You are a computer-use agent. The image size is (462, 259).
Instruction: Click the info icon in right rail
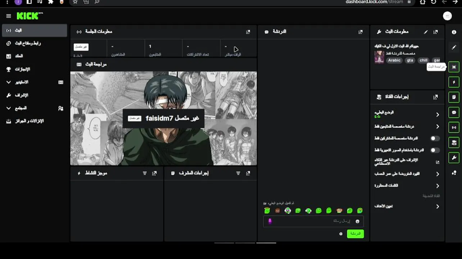[x=454, y=32]
